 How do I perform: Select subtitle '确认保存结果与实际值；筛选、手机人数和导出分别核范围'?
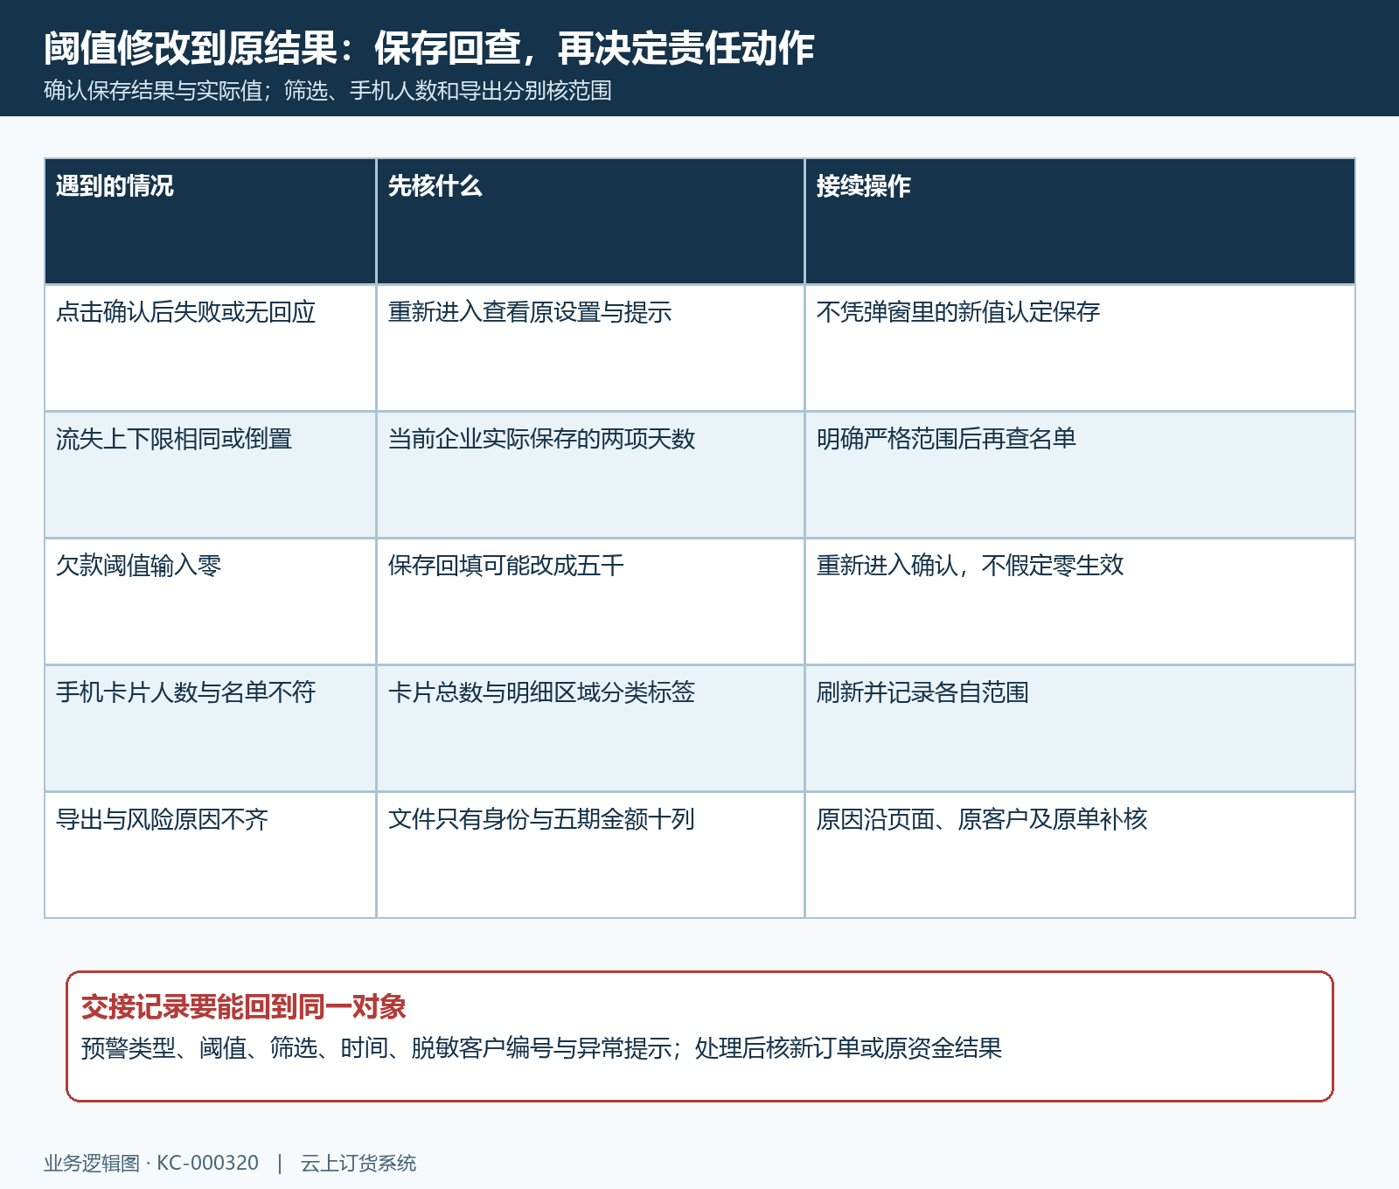pyautogui.click(x=328, y=91)
